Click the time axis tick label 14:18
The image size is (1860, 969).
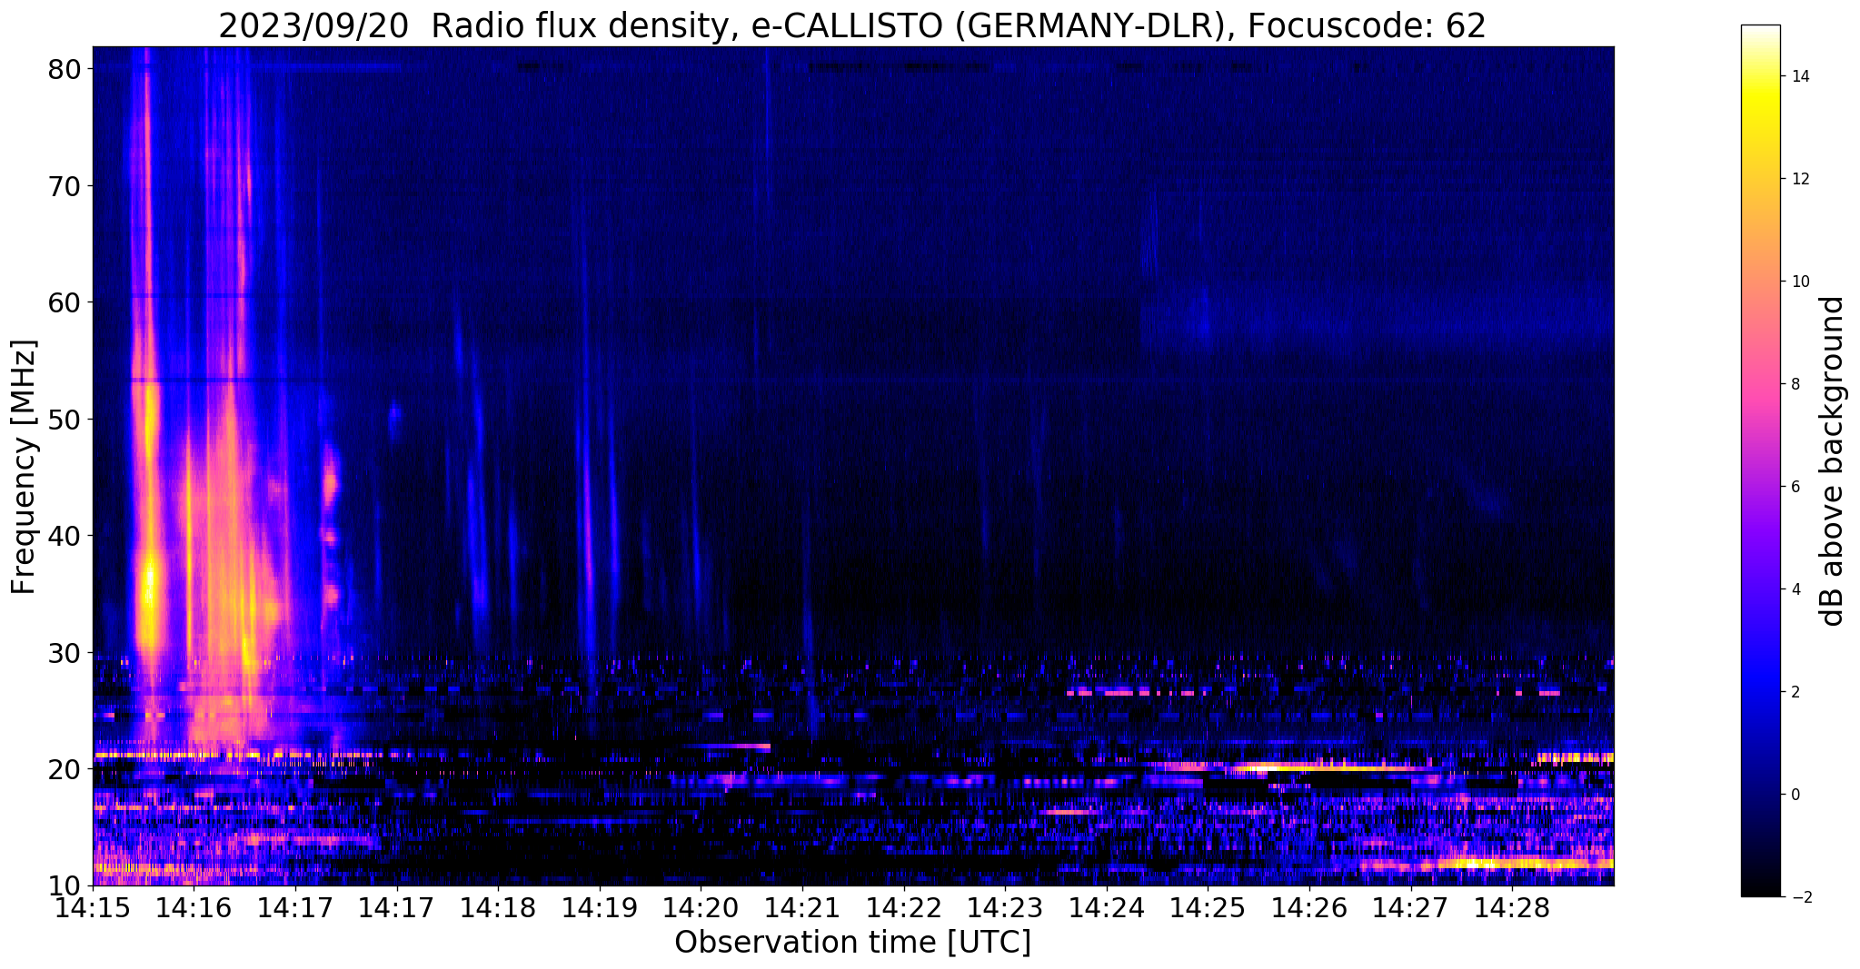(498, 907)
